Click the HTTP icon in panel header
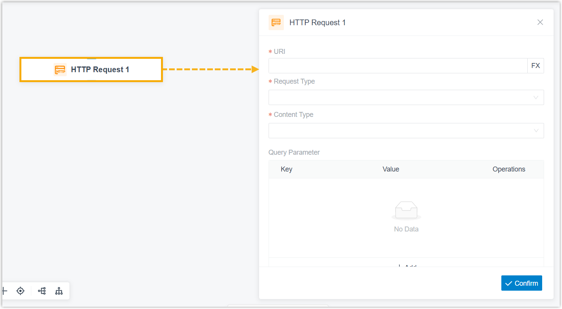562x309 pixels. click(276, 23)
